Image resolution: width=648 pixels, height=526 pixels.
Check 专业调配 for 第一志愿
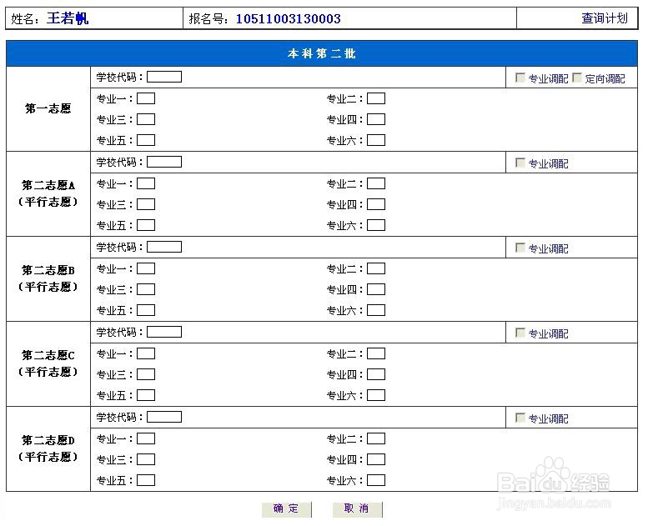520,78
